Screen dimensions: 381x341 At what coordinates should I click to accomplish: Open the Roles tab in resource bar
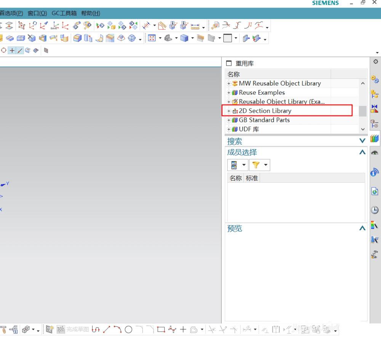tap(375, 240)
